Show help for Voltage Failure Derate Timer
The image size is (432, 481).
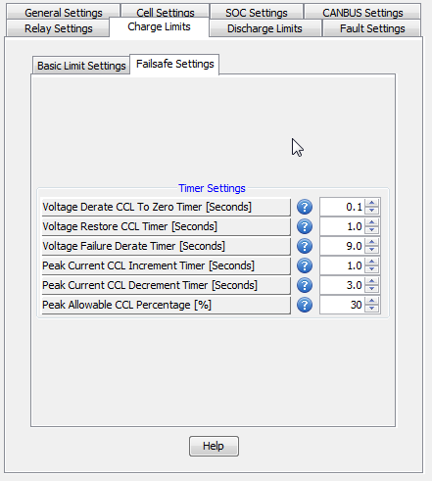[305, 246]
